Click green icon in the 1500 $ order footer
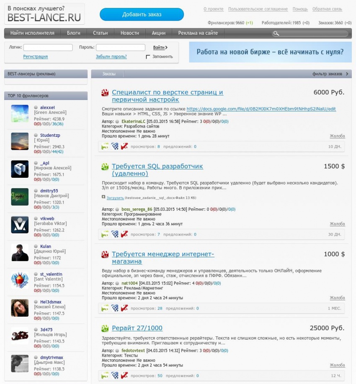The image size is (356, 384). [x=105, y=234]
